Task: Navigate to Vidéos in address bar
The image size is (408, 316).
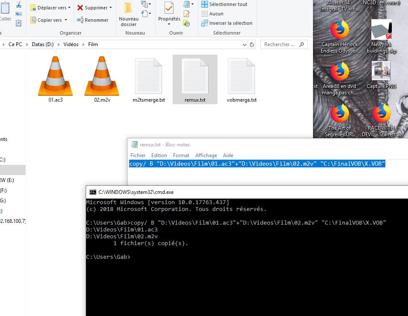Action: pyautogui.click(x=71, y=44)
